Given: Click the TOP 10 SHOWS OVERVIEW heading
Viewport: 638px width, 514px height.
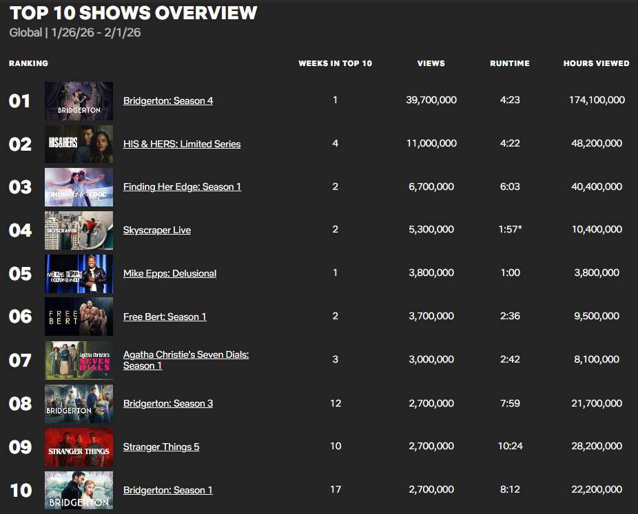Looking at the screenshot, I should 134,13.
